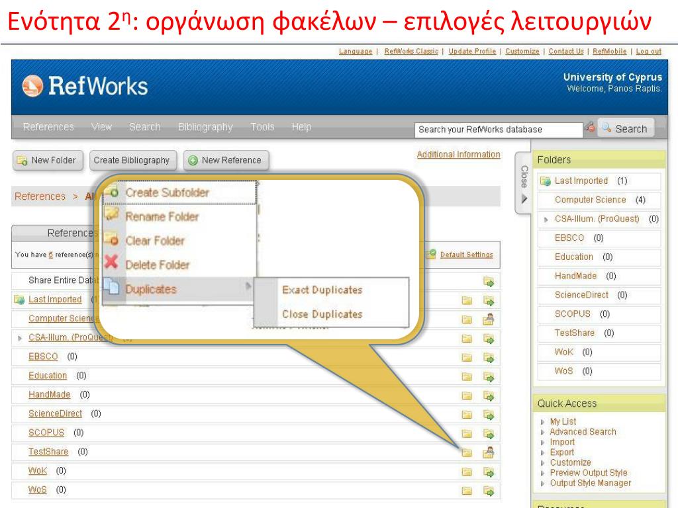Open the Search menu
The image size is (678, 508).
click(x=145, y=127)
